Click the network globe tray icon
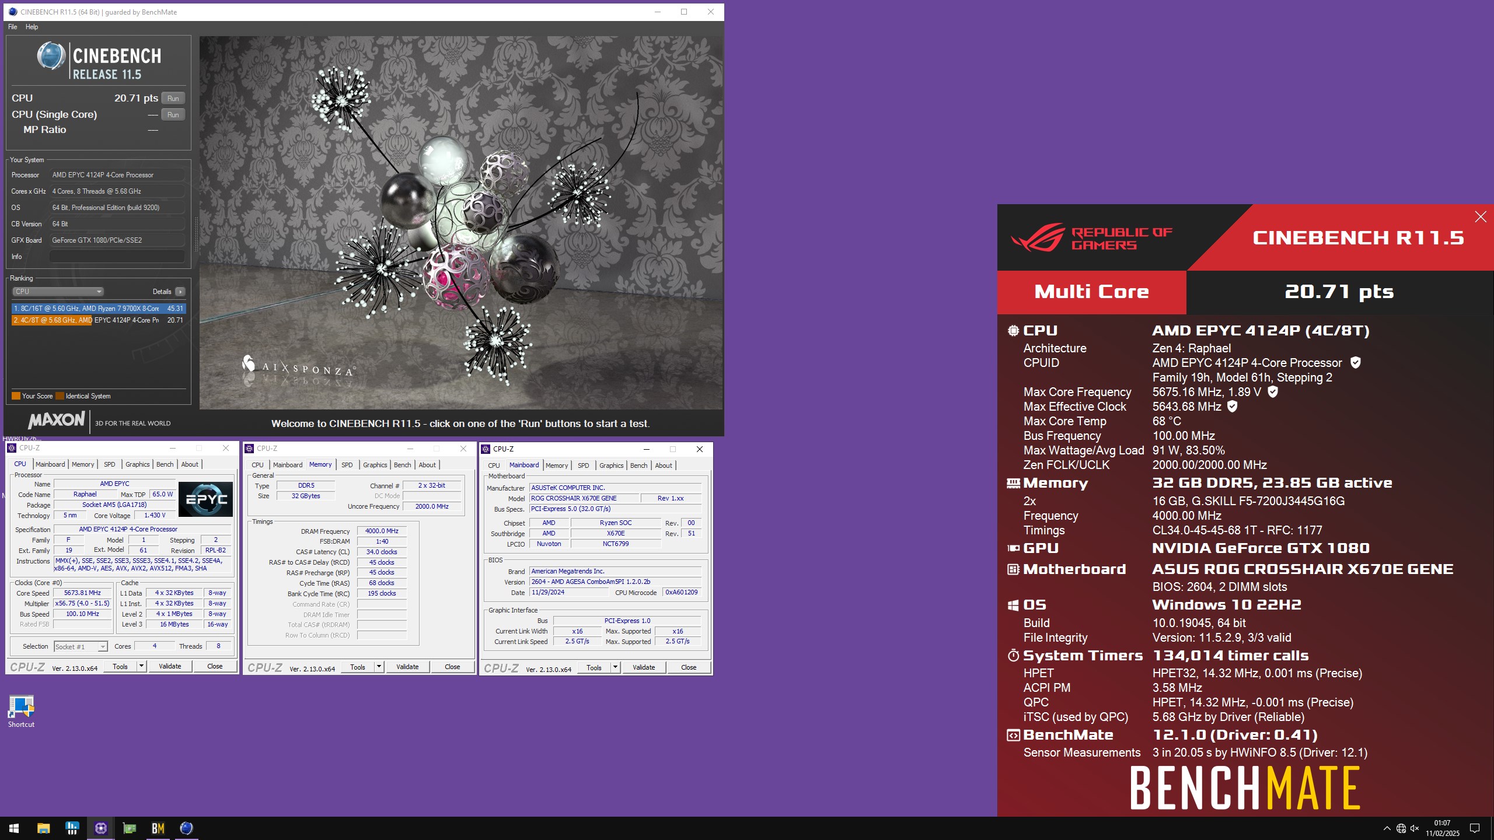Viewport: 1494px width, 840px height. [1401, 828]
